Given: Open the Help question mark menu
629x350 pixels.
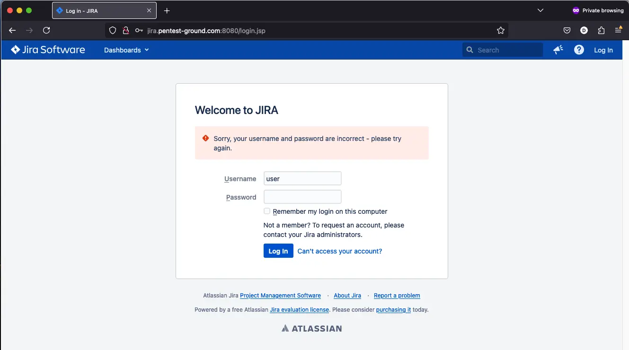Looking at the screenshot, I should point(579,50).
